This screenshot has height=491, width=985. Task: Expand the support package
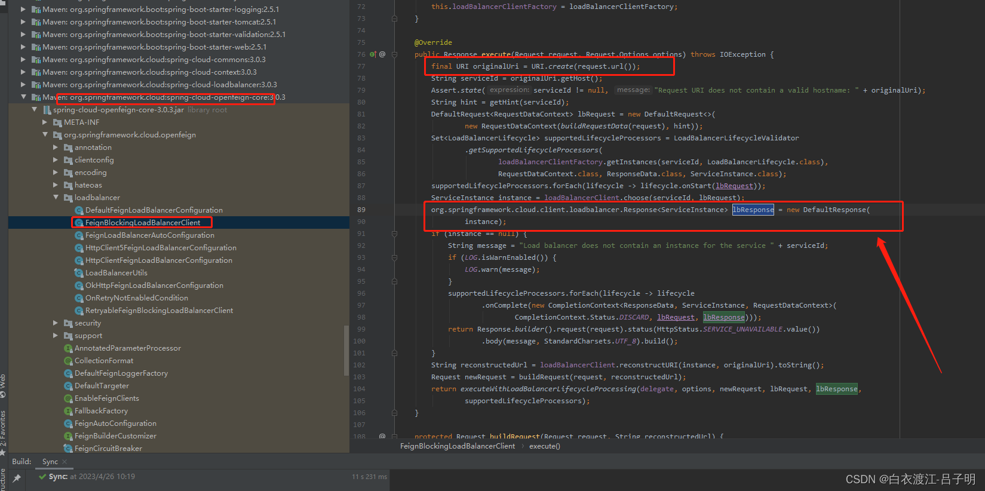pyautogui.click(x=56, y=336)
